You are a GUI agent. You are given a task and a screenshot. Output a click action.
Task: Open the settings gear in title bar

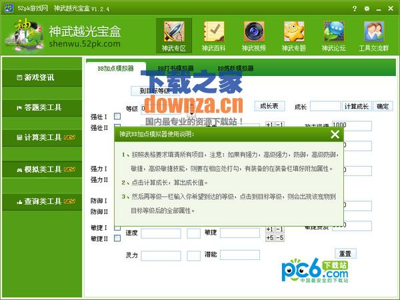367,9
